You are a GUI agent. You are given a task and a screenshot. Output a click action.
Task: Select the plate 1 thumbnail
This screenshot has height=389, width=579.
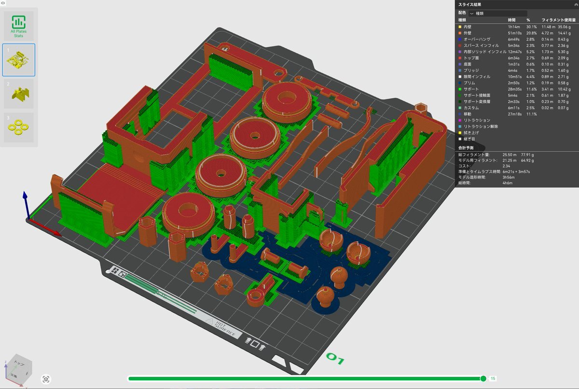coord(19,60)
